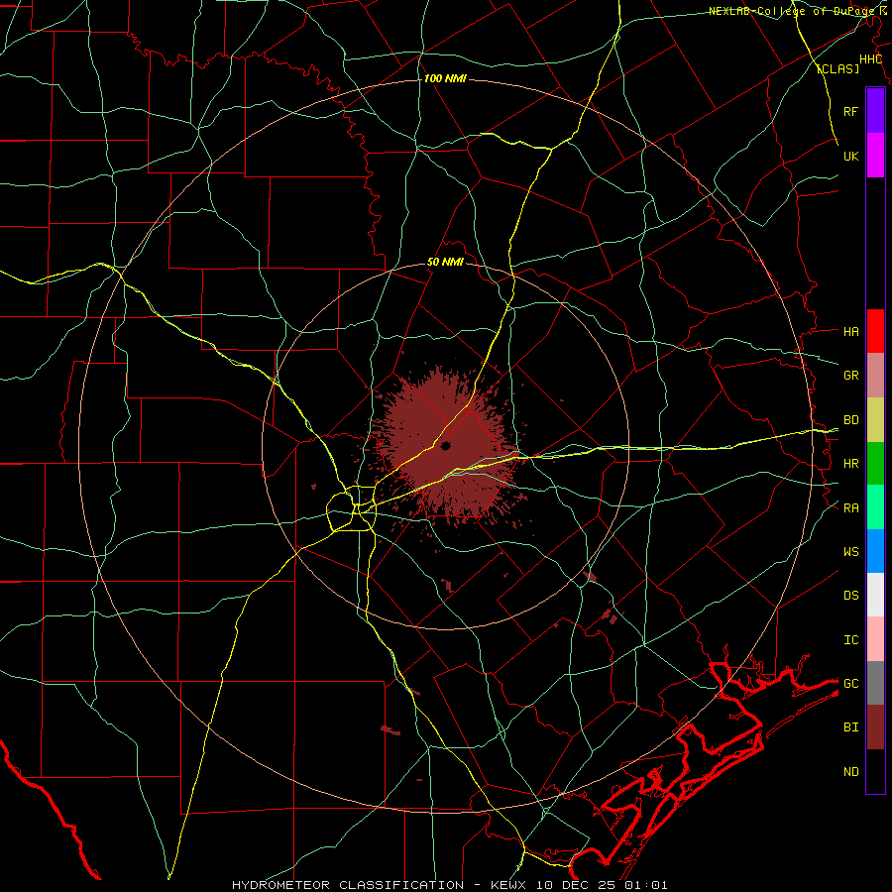Click the HA legend label

(851, 331)
